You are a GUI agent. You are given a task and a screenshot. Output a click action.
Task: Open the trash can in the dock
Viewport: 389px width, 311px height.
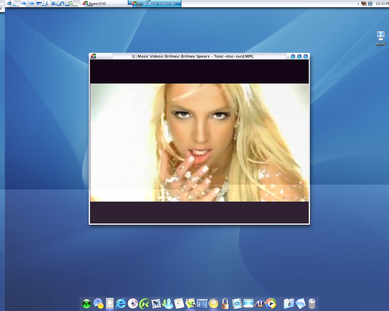(x=312, y=303)
